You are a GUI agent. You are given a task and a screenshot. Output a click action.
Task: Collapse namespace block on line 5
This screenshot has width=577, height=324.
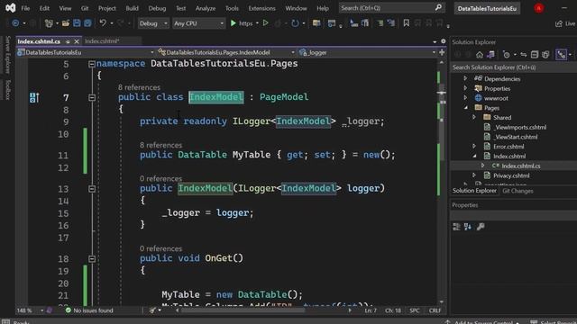click(92, 64)
